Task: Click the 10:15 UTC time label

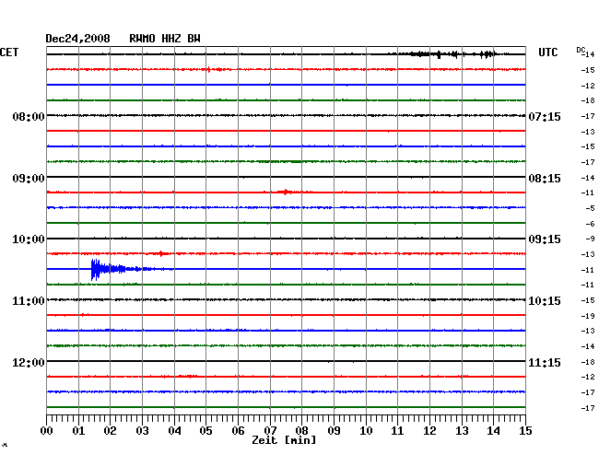Action: pyautogui.click(x=545, y=301)
